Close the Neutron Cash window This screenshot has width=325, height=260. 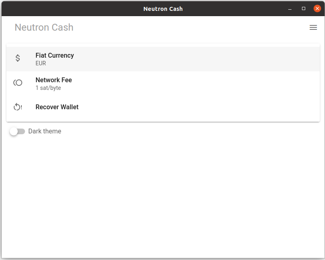point(317,9)
